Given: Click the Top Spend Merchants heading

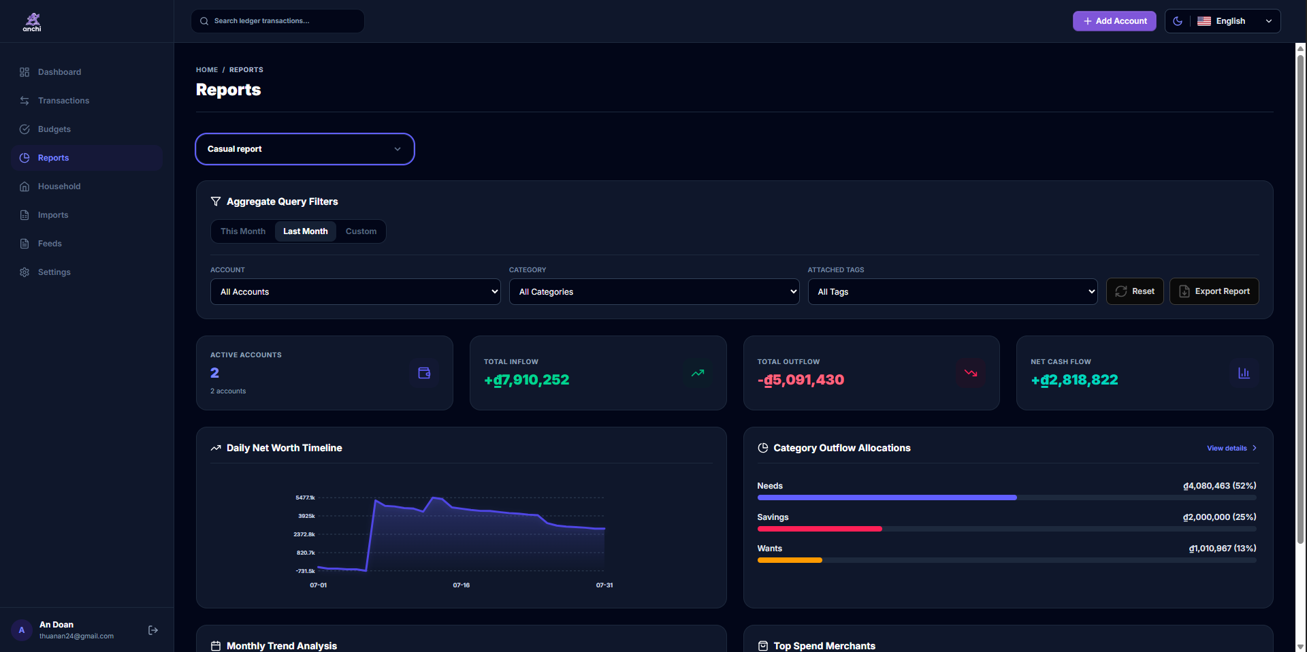Looking at the screenshot, I should (824, 646).
